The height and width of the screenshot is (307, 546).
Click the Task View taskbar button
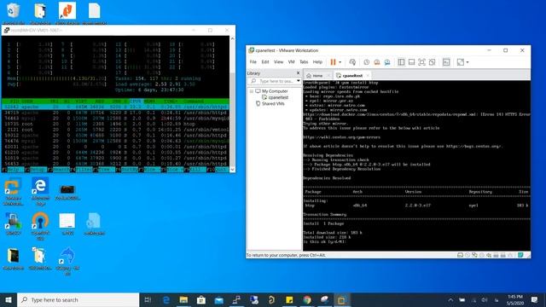click(x=148, y=299)
